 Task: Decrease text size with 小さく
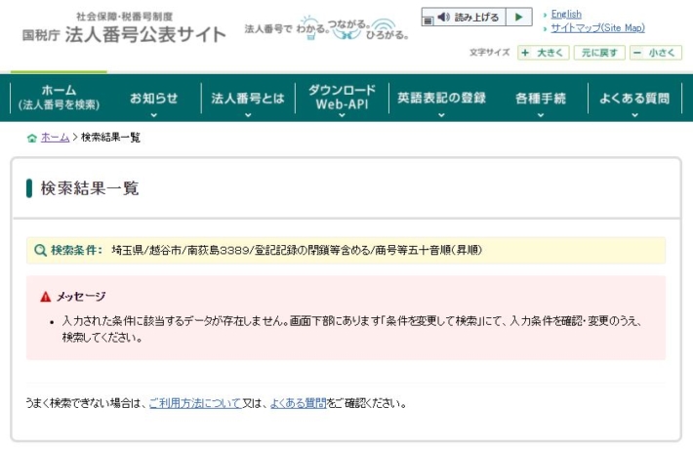click(656, 53)
